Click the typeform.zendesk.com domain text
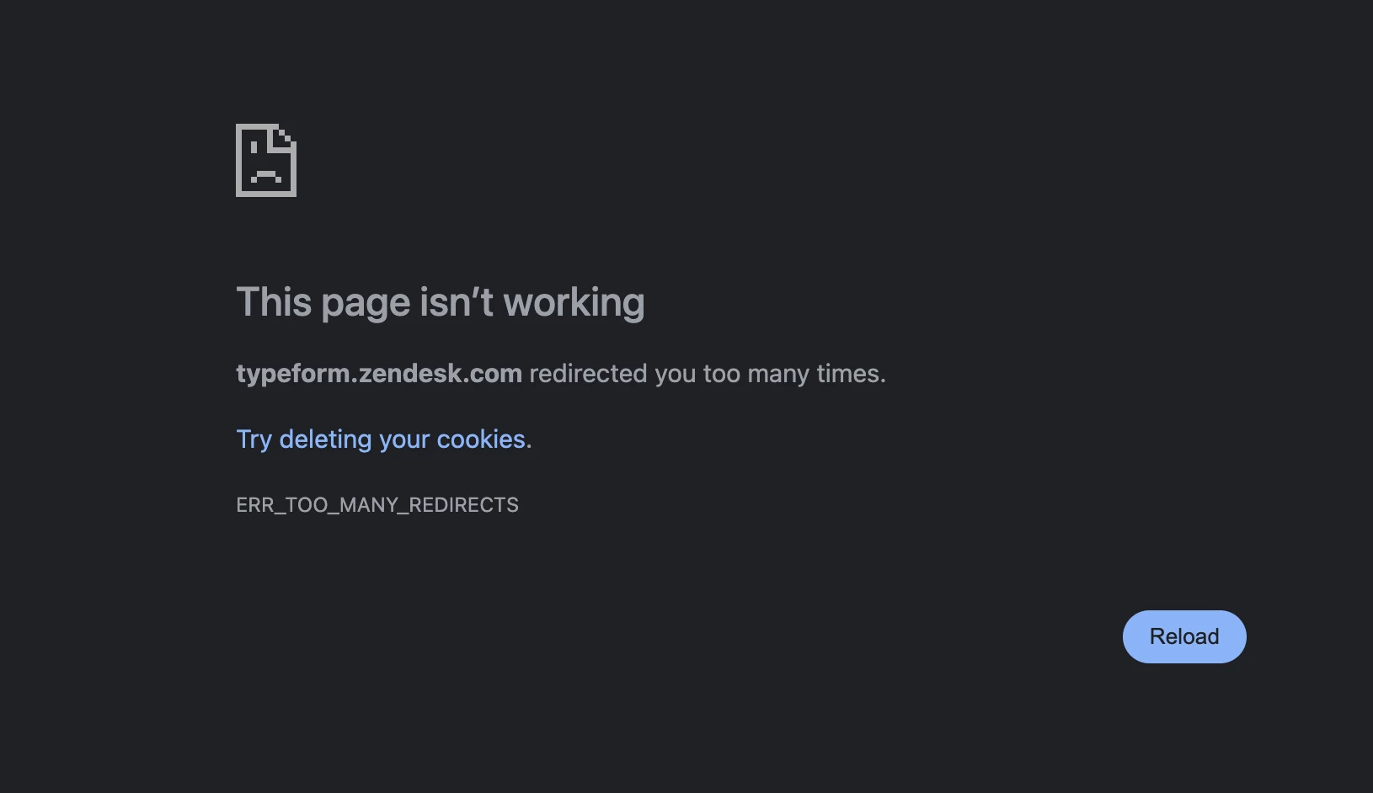1373x793 pixels. [x=379, y=374]
